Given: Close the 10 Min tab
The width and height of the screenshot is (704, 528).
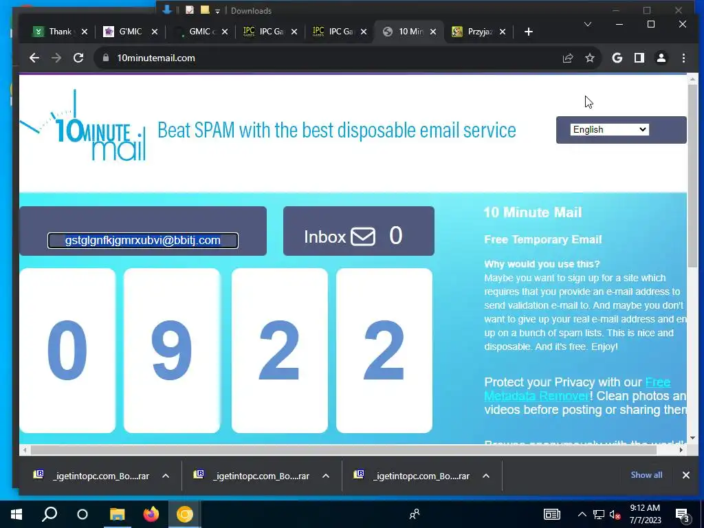Looking at the screenshot, I should (433, 32).
